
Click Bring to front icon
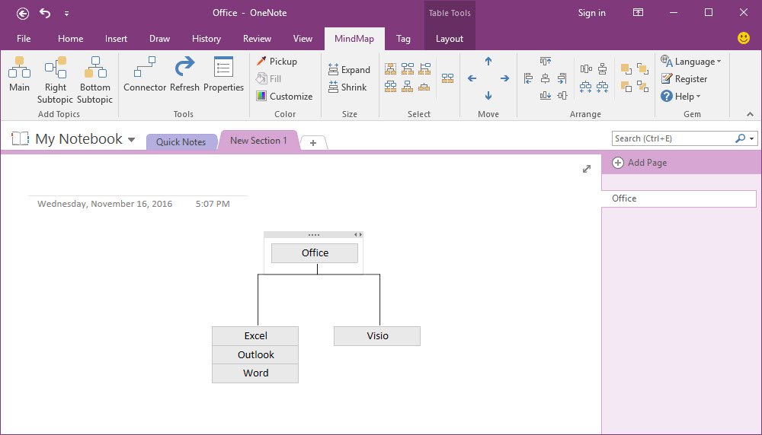coord(626,69)
